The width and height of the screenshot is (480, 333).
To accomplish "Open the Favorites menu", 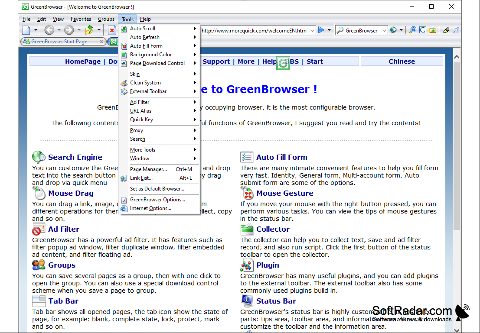I will (81, 19).
